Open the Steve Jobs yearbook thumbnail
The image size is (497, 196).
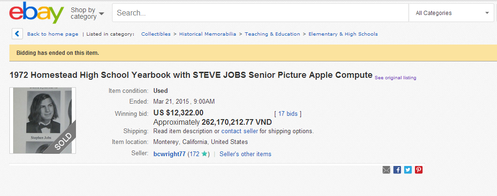point(43,121)
